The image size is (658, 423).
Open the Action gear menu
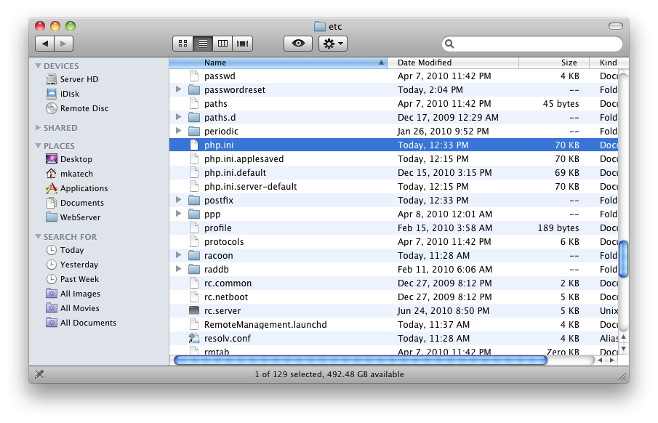[x=333, y=44]
